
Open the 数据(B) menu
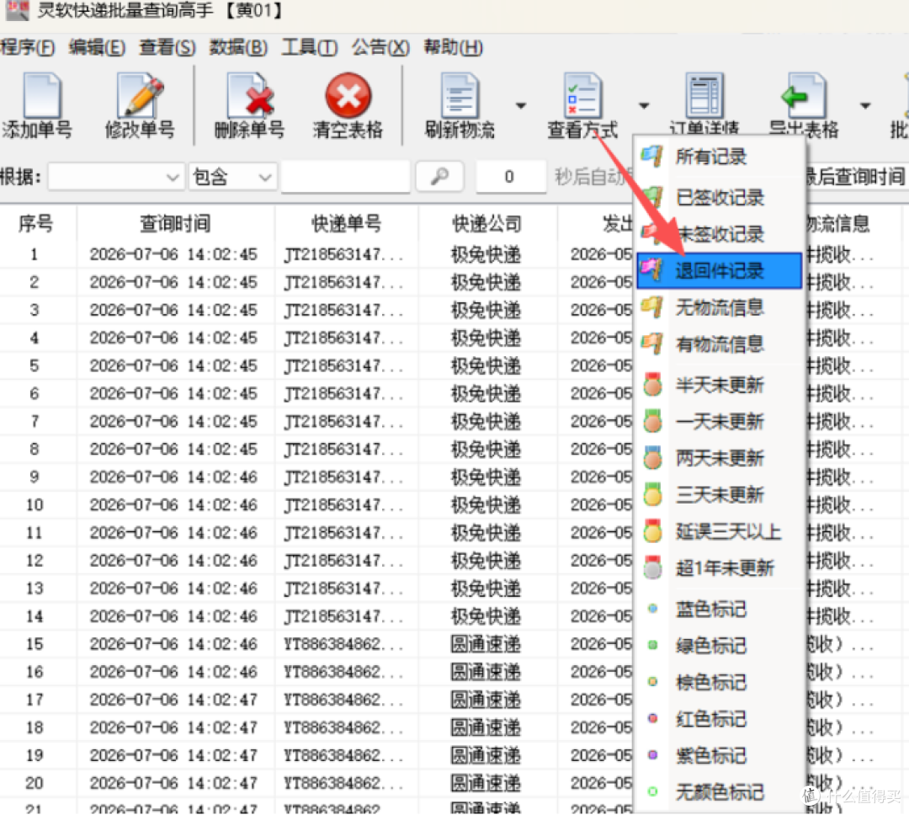click(x=238, y=47)
